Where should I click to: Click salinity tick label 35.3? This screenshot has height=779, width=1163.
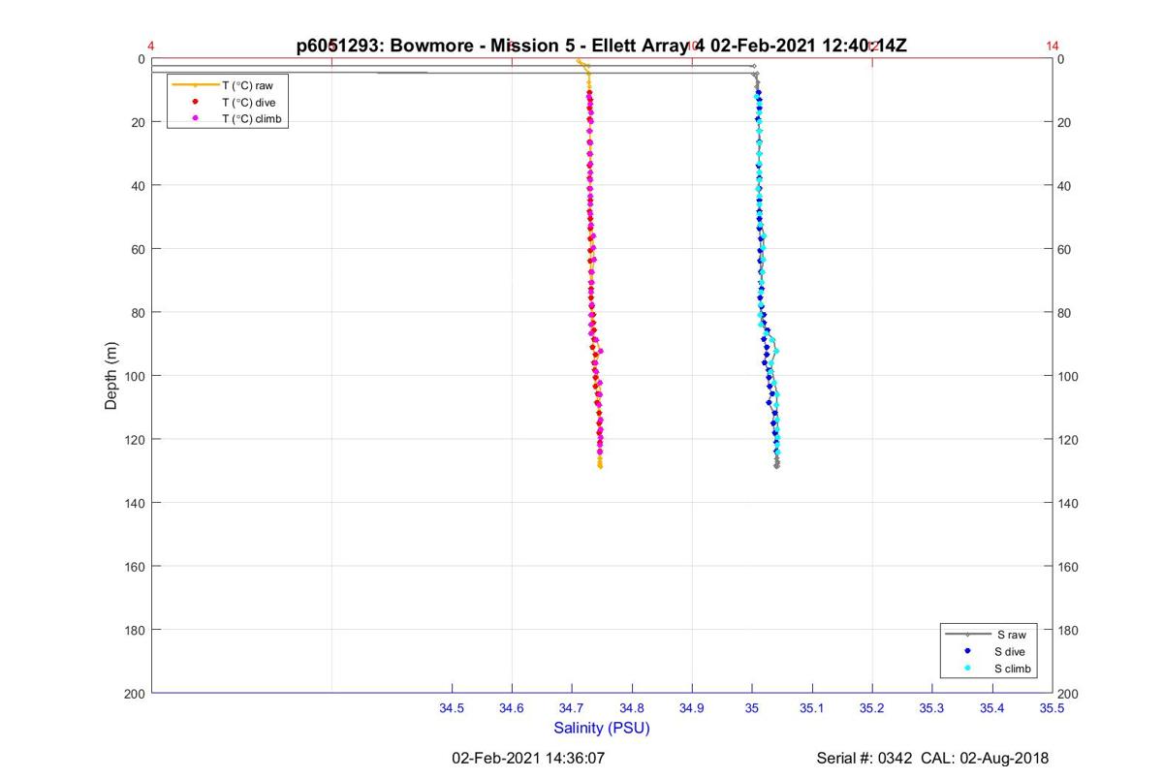[932, 709]
